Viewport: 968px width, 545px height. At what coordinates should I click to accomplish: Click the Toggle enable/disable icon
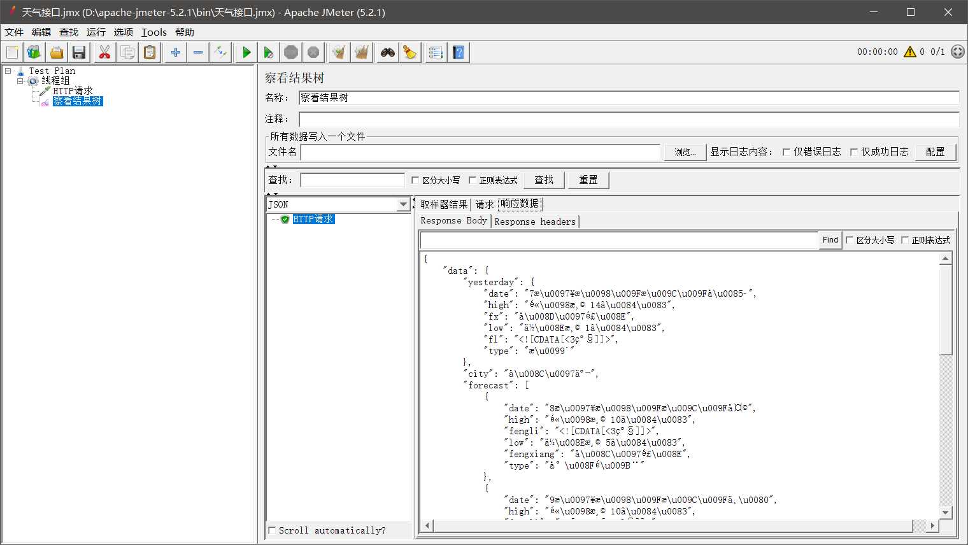point(220,52)
